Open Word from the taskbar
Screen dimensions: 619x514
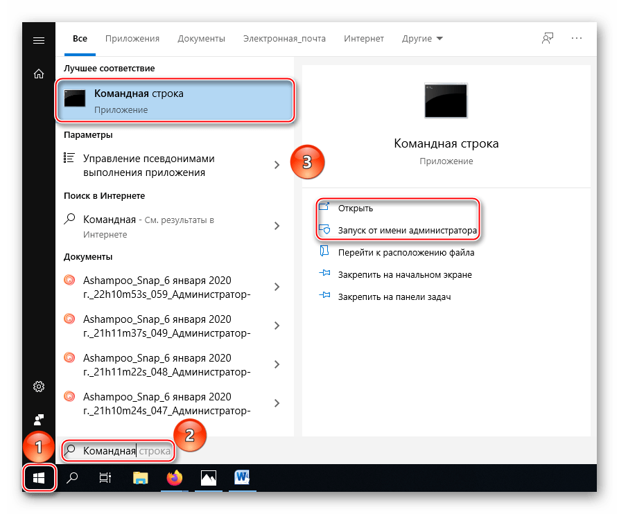tap(242, 478)
